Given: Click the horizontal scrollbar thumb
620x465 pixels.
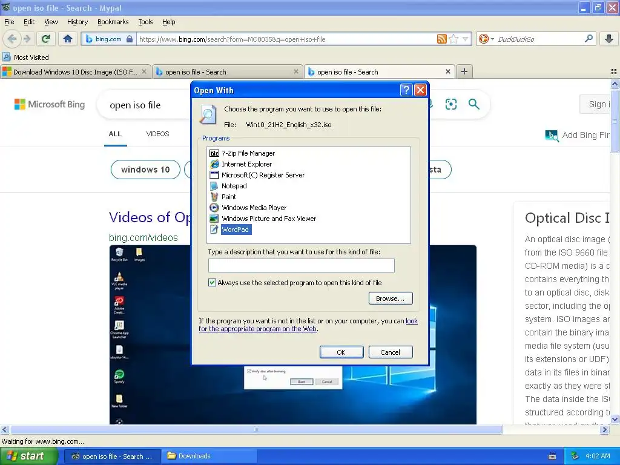Looking at the screenshot, I should [256, 429].
